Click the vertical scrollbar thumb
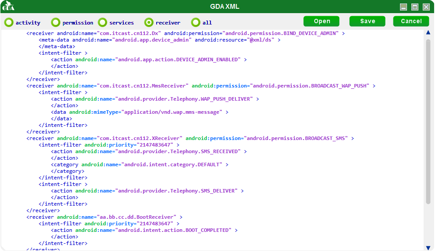435x252 pixels. click(428, 122)
